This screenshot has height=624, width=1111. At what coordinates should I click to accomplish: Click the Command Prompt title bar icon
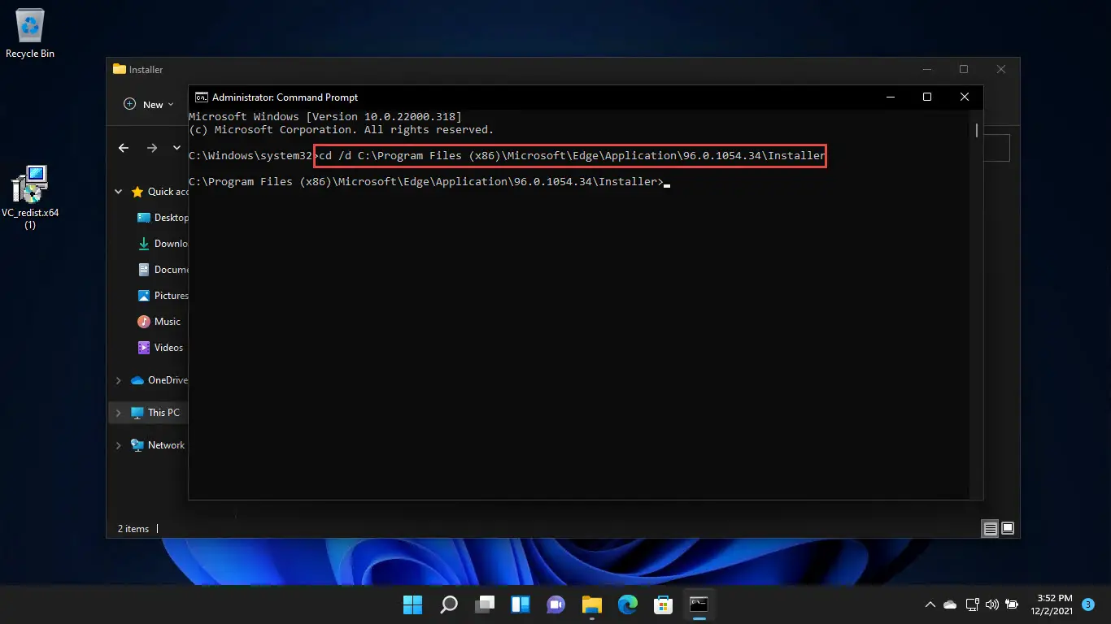coord(201,97)
